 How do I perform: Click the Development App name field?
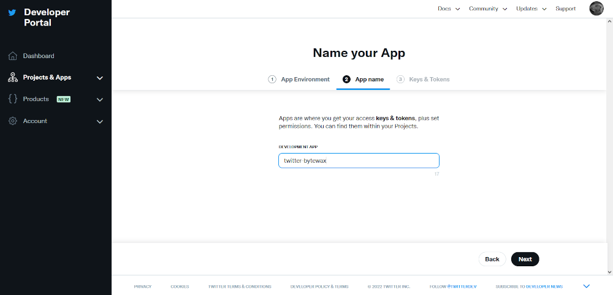tap(359, 161)
